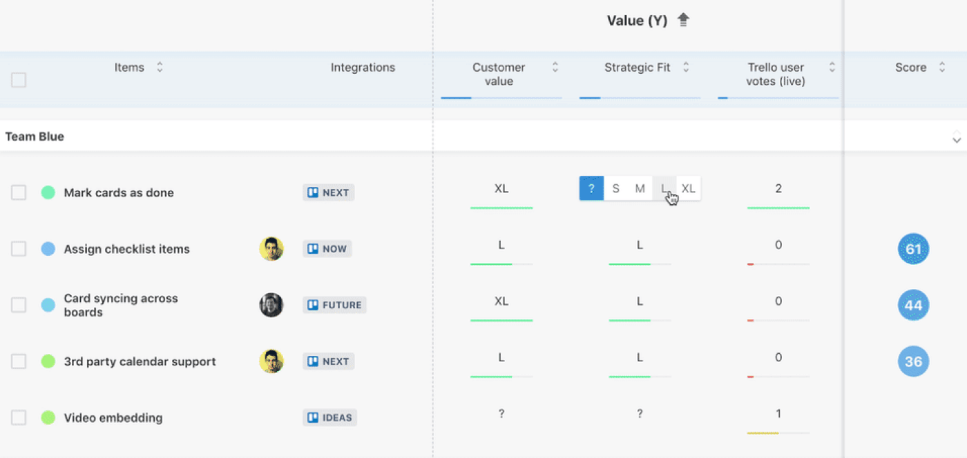Select the Video embedding row checkbox
Screen dimensions: 967x458
19,417
